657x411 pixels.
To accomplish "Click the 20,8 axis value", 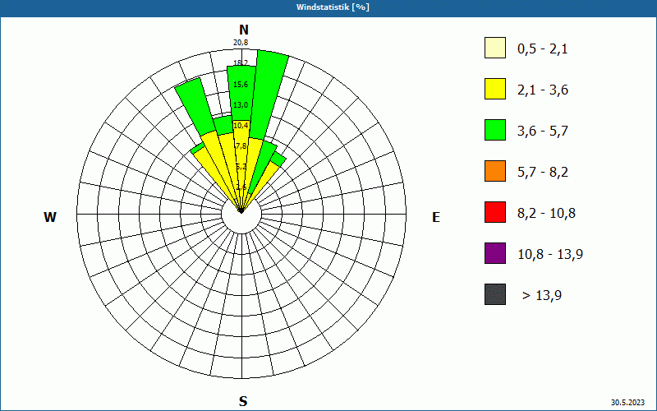I will [241, 43].
